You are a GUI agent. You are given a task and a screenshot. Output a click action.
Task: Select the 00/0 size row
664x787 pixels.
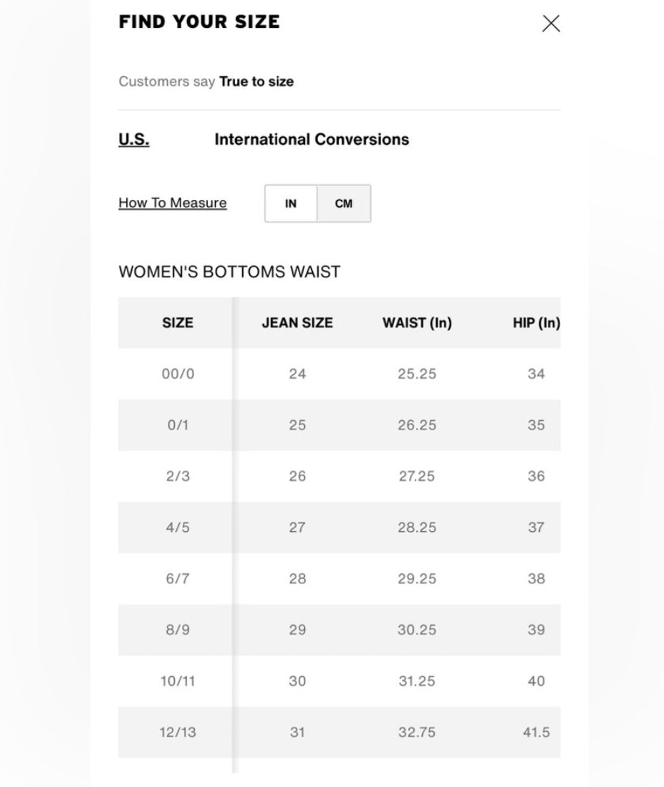339,373
